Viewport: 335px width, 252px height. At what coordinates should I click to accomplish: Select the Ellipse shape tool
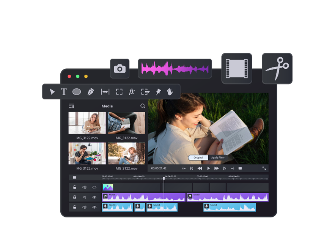click(x=77, y=91)
